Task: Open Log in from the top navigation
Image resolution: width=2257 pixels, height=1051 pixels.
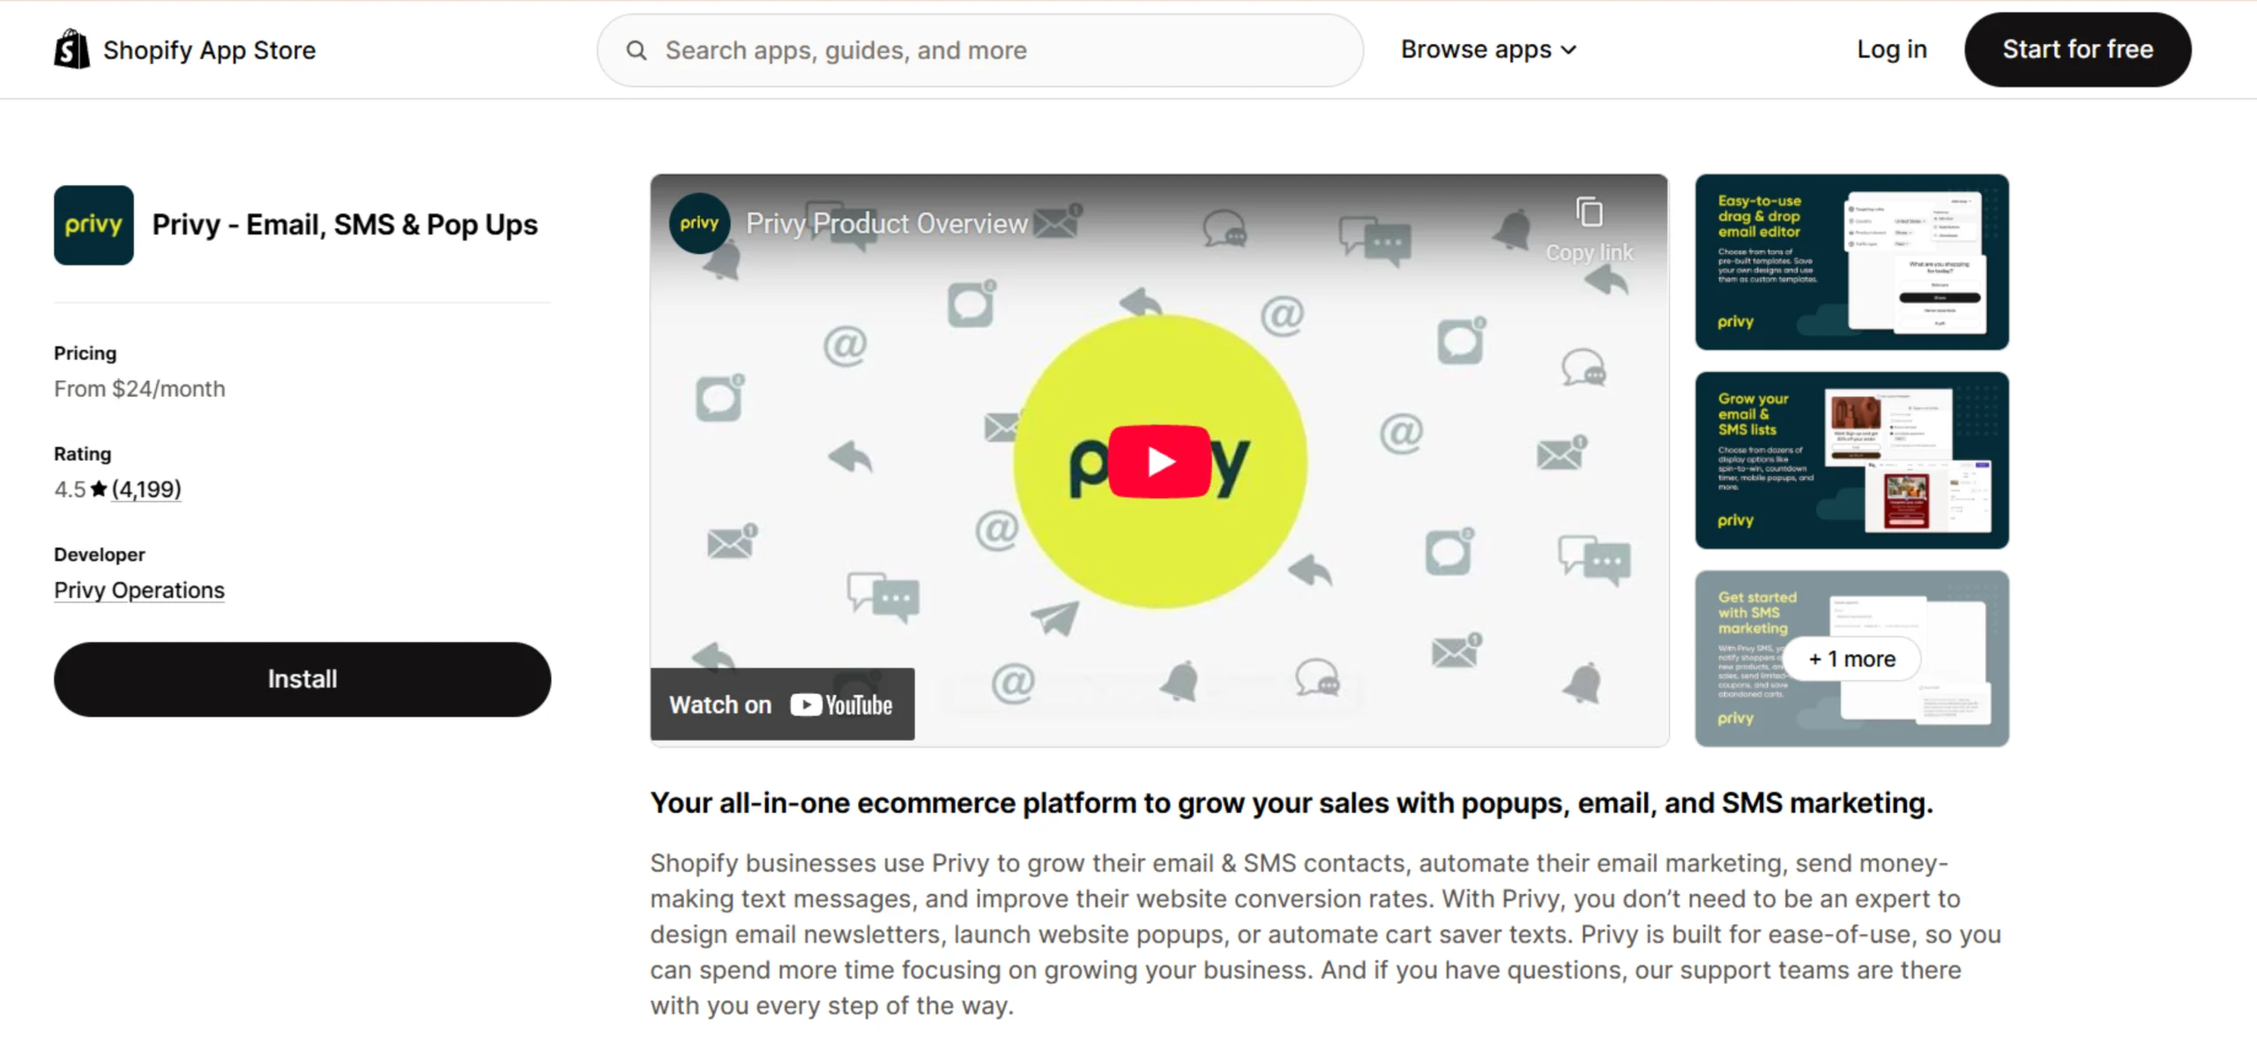Action: [x=1891, y=50]
